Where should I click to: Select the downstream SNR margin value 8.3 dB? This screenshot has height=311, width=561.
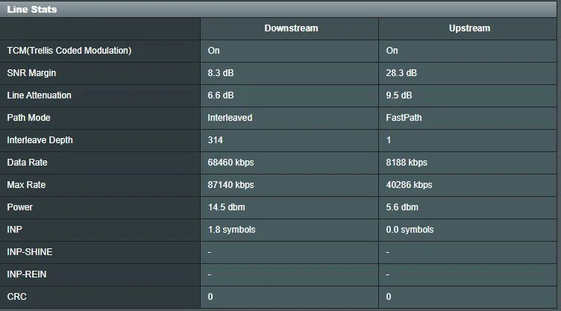[222, 73]
